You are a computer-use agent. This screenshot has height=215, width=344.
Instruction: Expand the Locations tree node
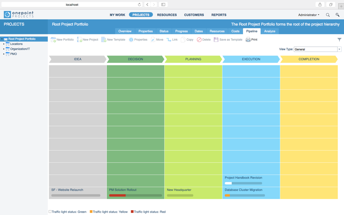pos(4,44)
